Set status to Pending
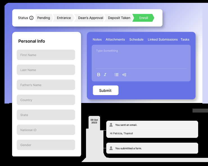 coord(44,18)
